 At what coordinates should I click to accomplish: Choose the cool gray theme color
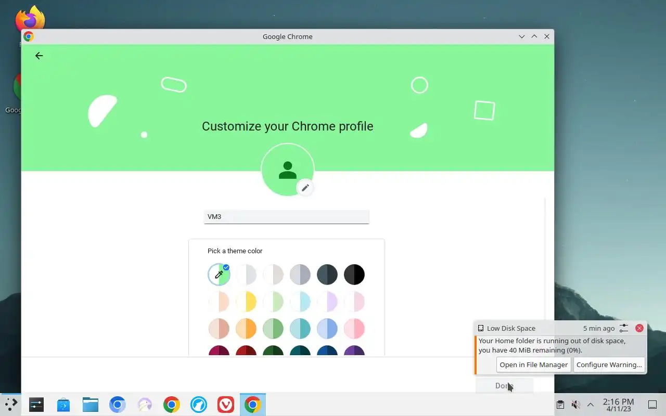pyautogui.click(x=300, y=275)
